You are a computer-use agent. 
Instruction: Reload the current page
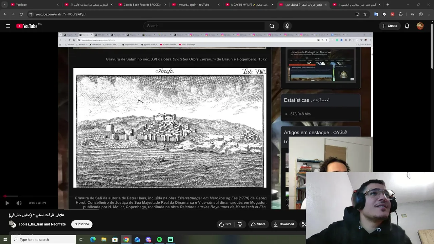click(21, 14)
